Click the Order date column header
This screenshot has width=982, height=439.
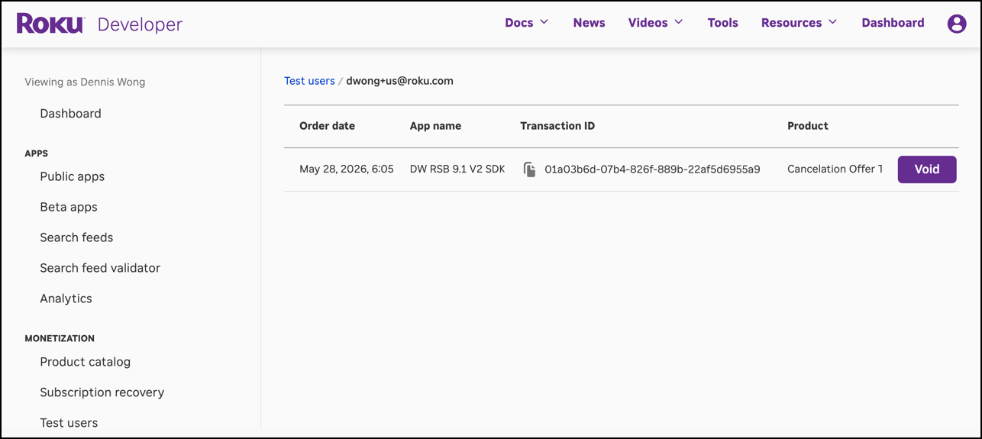327,126
